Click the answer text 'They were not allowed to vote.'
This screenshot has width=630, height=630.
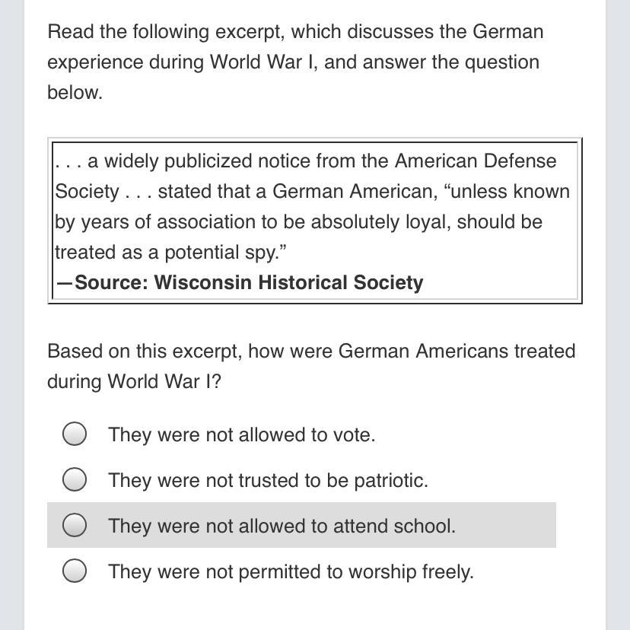tap(242, 434)
